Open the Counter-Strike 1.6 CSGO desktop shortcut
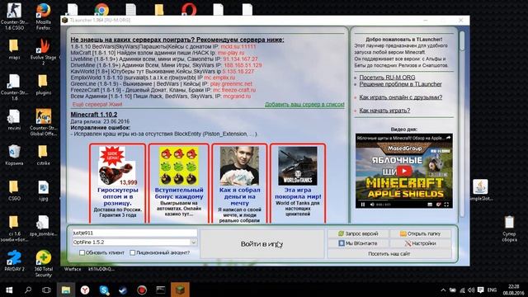 pos(14,16)
